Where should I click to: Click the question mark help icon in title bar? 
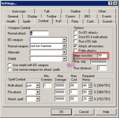[110, 3]
